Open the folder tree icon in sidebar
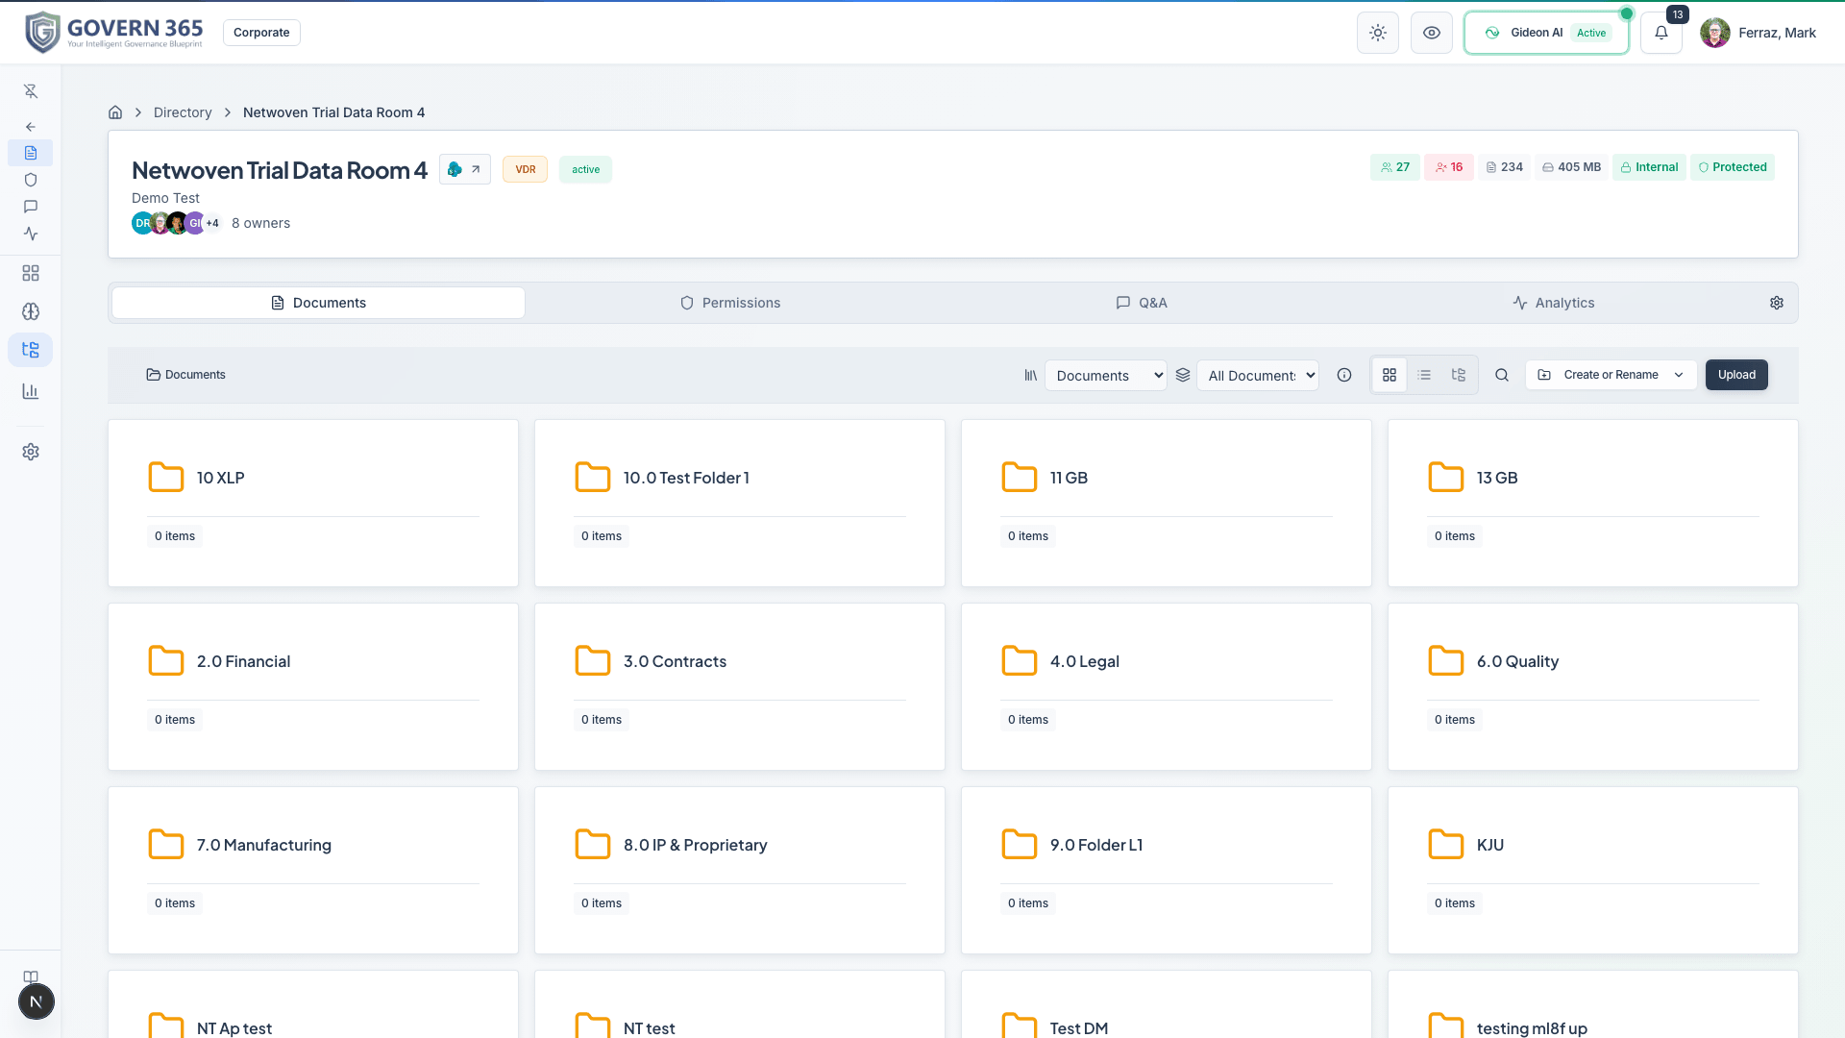 click(x=31, y=350)
